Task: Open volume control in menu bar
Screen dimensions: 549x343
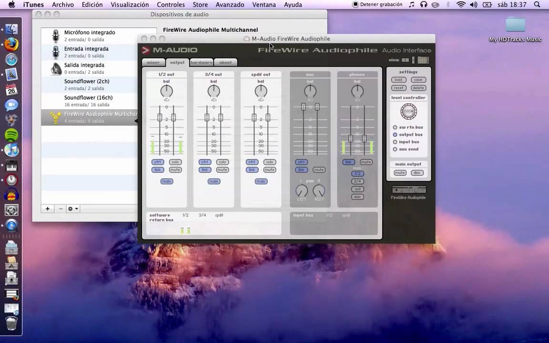Action: tap(473, 5)
